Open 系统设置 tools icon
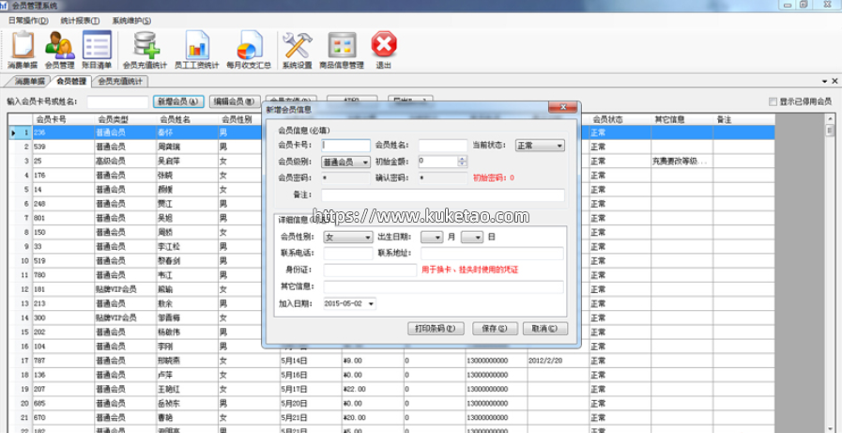This screenshot has width=842, height=433. [x=297, y=50]
